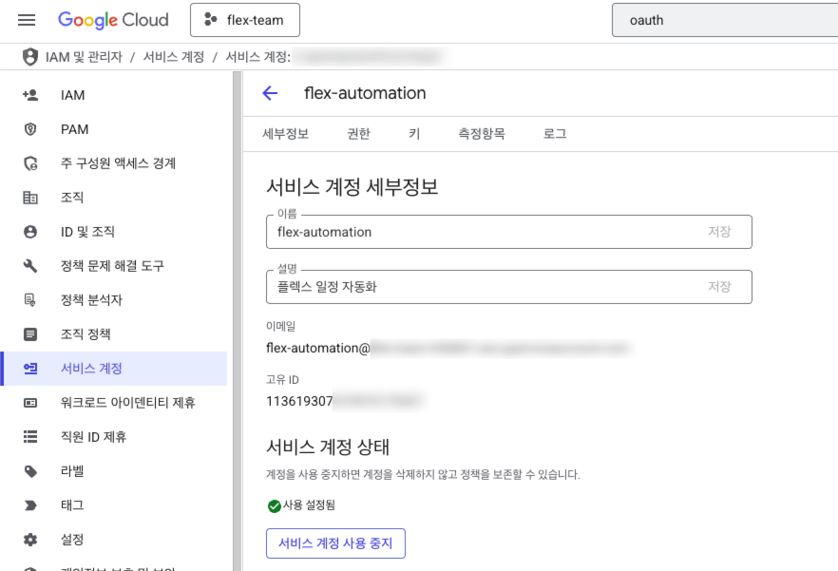Screen dimensions: 838x571
Task: Click the 이름 field containing flex-automation
Action: (509, 232)
